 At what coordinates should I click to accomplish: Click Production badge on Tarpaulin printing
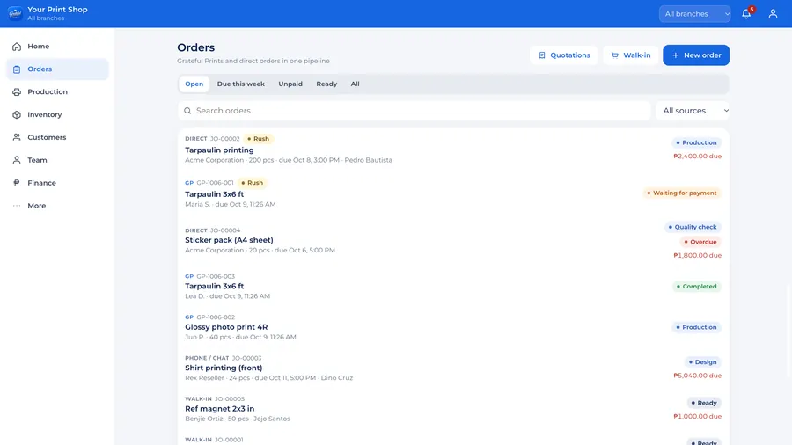tap(697, 142)
